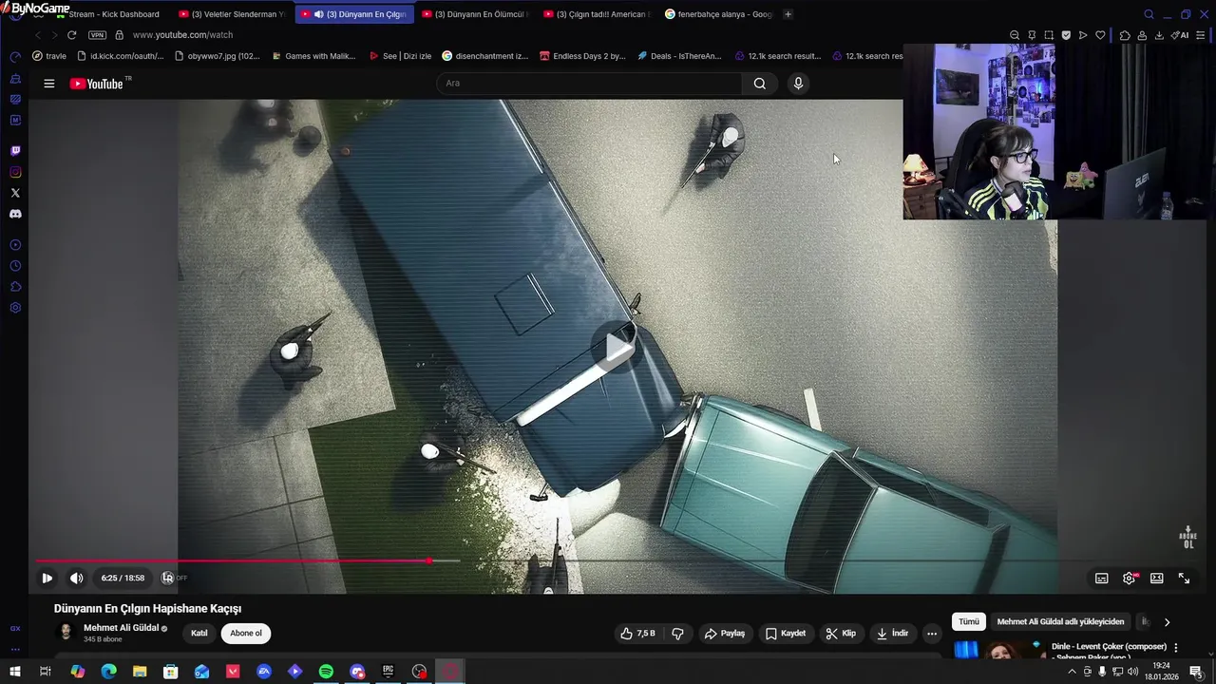Screen dimensions: 1216x684
Task: Toggle subtitles in the video player
Action: pos(1102,578)
